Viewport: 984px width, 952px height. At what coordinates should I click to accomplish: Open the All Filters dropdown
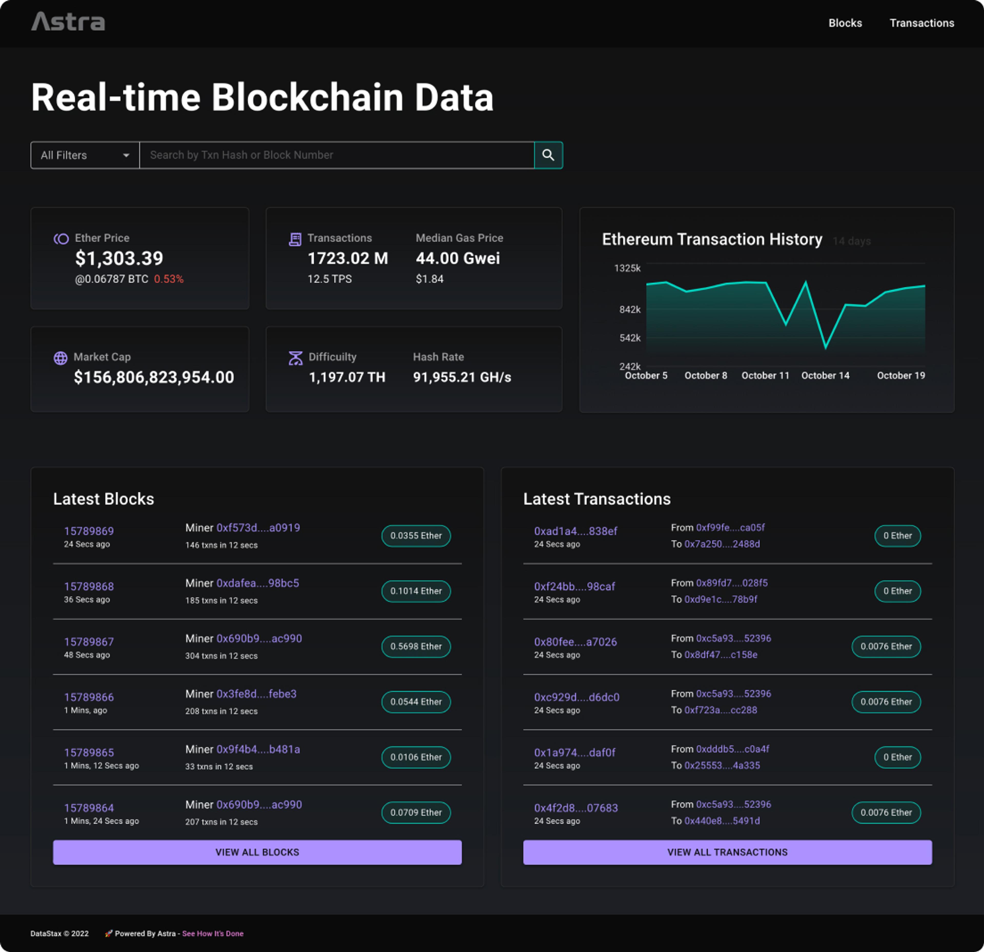click(75, 155)
